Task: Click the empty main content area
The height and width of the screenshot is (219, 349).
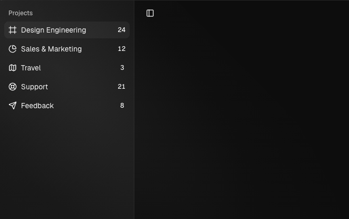Action: [241, 116]
